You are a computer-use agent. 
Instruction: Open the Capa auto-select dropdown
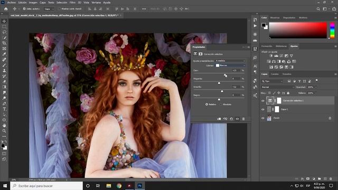(49, 9)
